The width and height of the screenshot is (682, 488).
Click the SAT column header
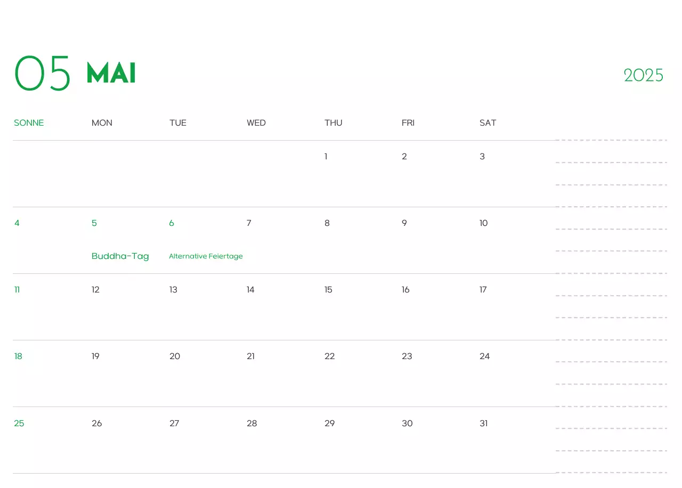click(x=488, y=123)
